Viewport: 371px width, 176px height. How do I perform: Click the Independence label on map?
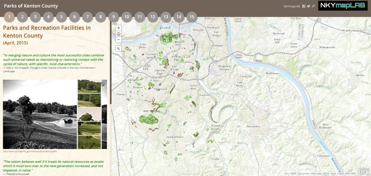175,137
